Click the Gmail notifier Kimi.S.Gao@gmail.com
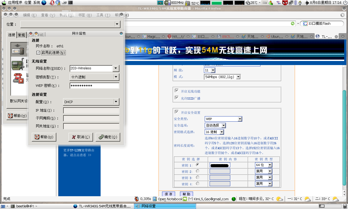The image size is (348, 209). point(209,199)
